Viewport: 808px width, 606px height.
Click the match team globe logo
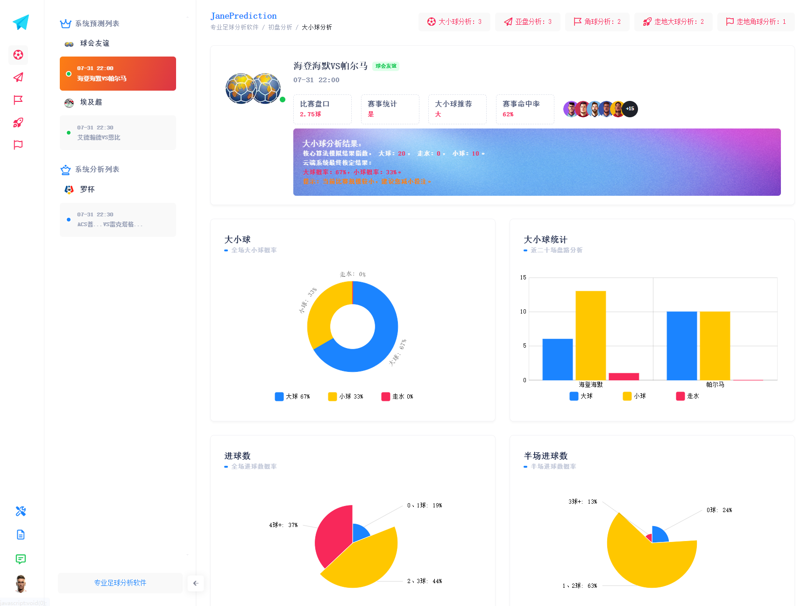click(254, 88)
